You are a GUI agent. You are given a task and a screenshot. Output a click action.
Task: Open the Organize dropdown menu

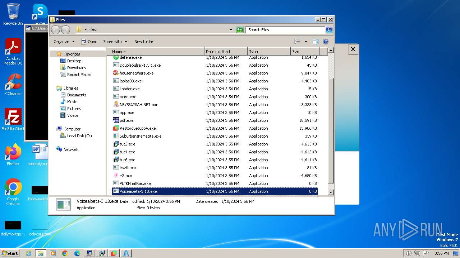[64, 42]
